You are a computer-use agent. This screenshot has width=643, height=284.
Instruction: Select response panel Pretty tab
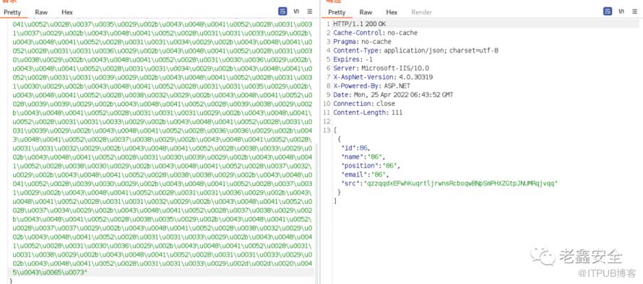pos(337,12)
